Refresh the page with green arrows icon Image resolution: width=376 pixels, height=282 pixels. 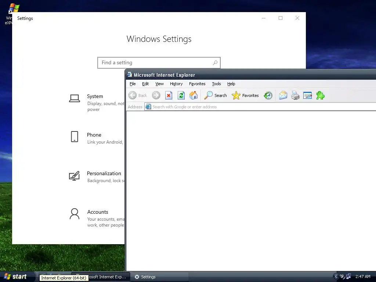click(181, 95)
